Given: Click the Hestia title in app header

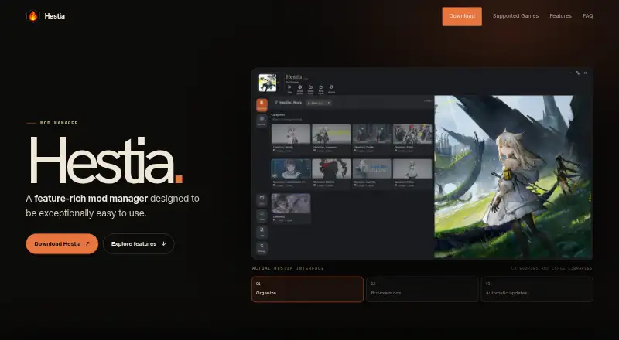Looking at the screenshot, I should (x=293, y=77).
